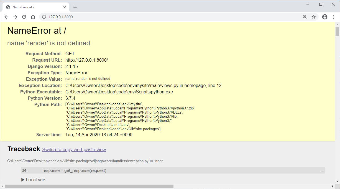Viewport: 340px width, 189px height.
Task: Expand the Local vars disclosure triangle
Action: pos(23,180)
